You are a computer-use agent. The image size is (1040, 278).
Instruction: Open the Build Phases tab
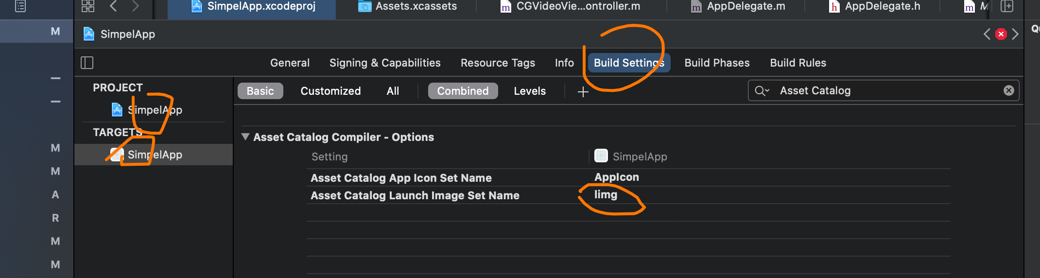(x=717, y=63)
